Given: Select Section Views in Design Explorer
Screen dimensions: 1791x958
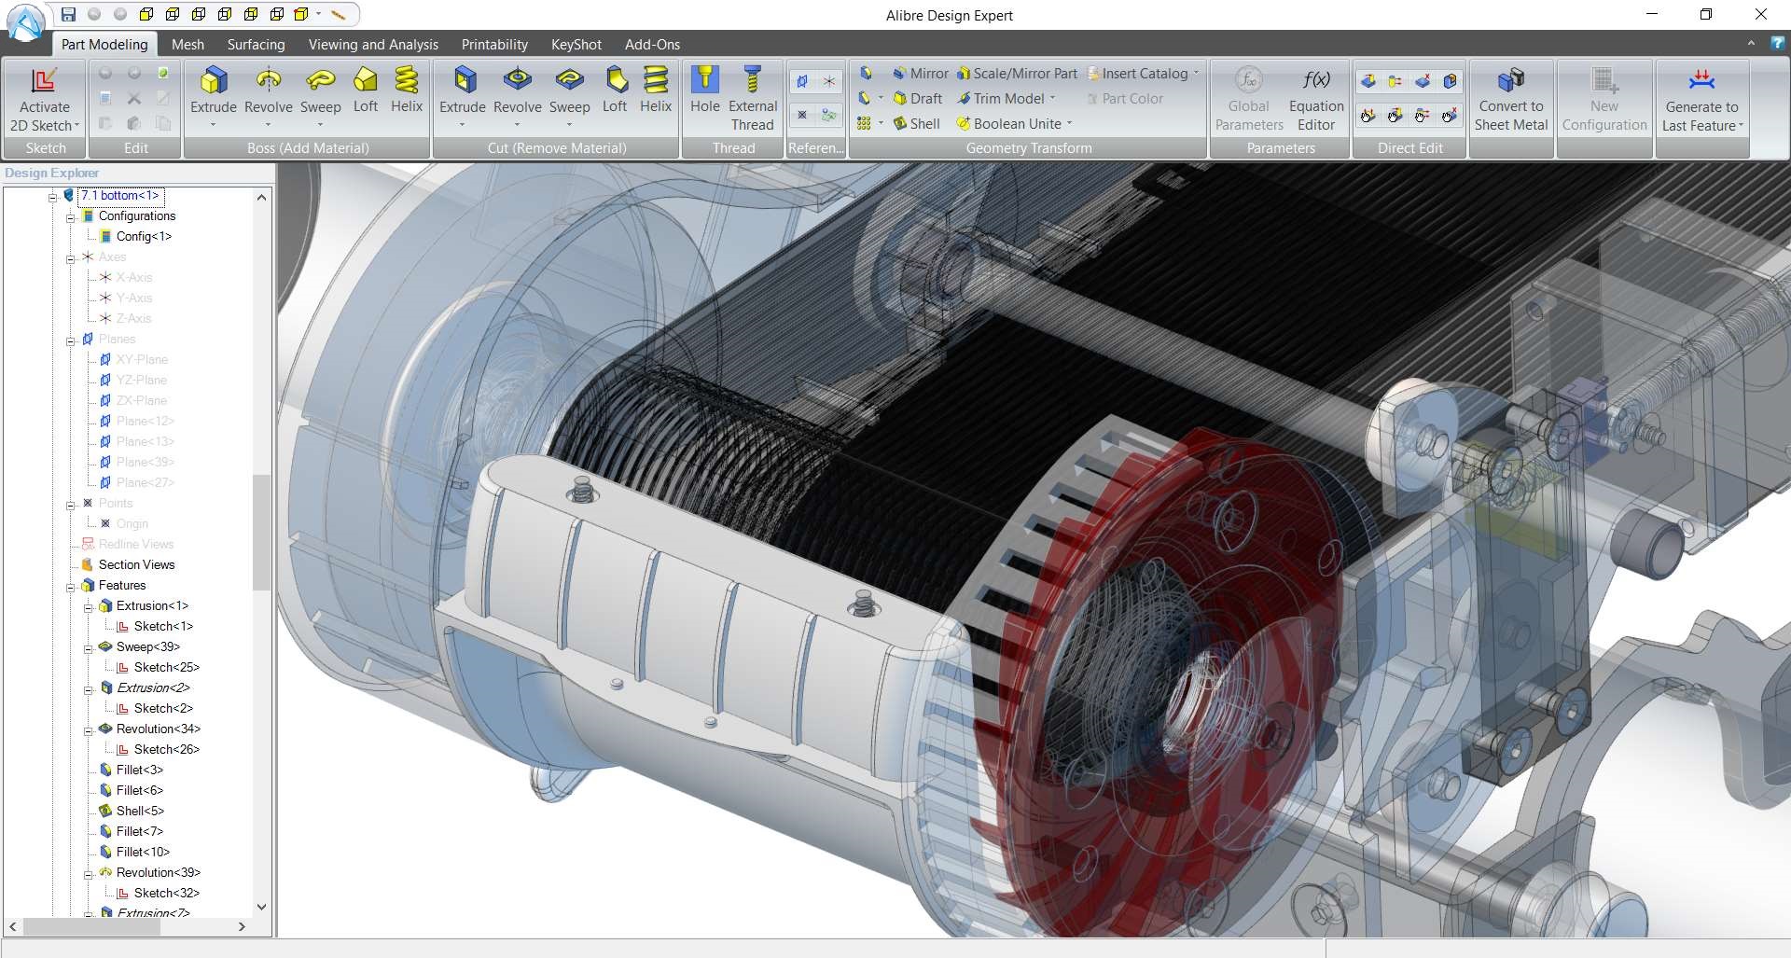Looking at the screenshot, I should pos(136,564).
